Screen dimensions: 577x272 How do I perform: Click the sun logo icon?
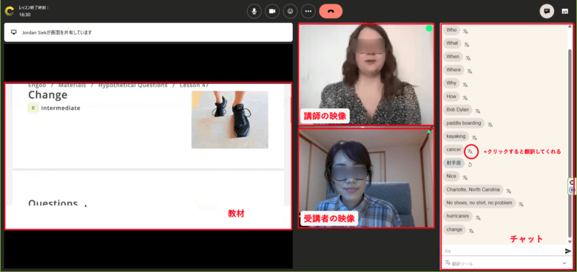(9, 11)
